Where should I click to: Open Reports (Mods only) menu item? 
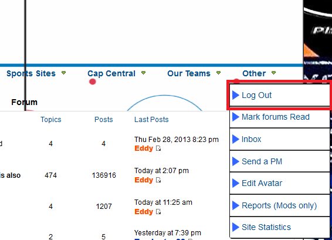[280, 205]
